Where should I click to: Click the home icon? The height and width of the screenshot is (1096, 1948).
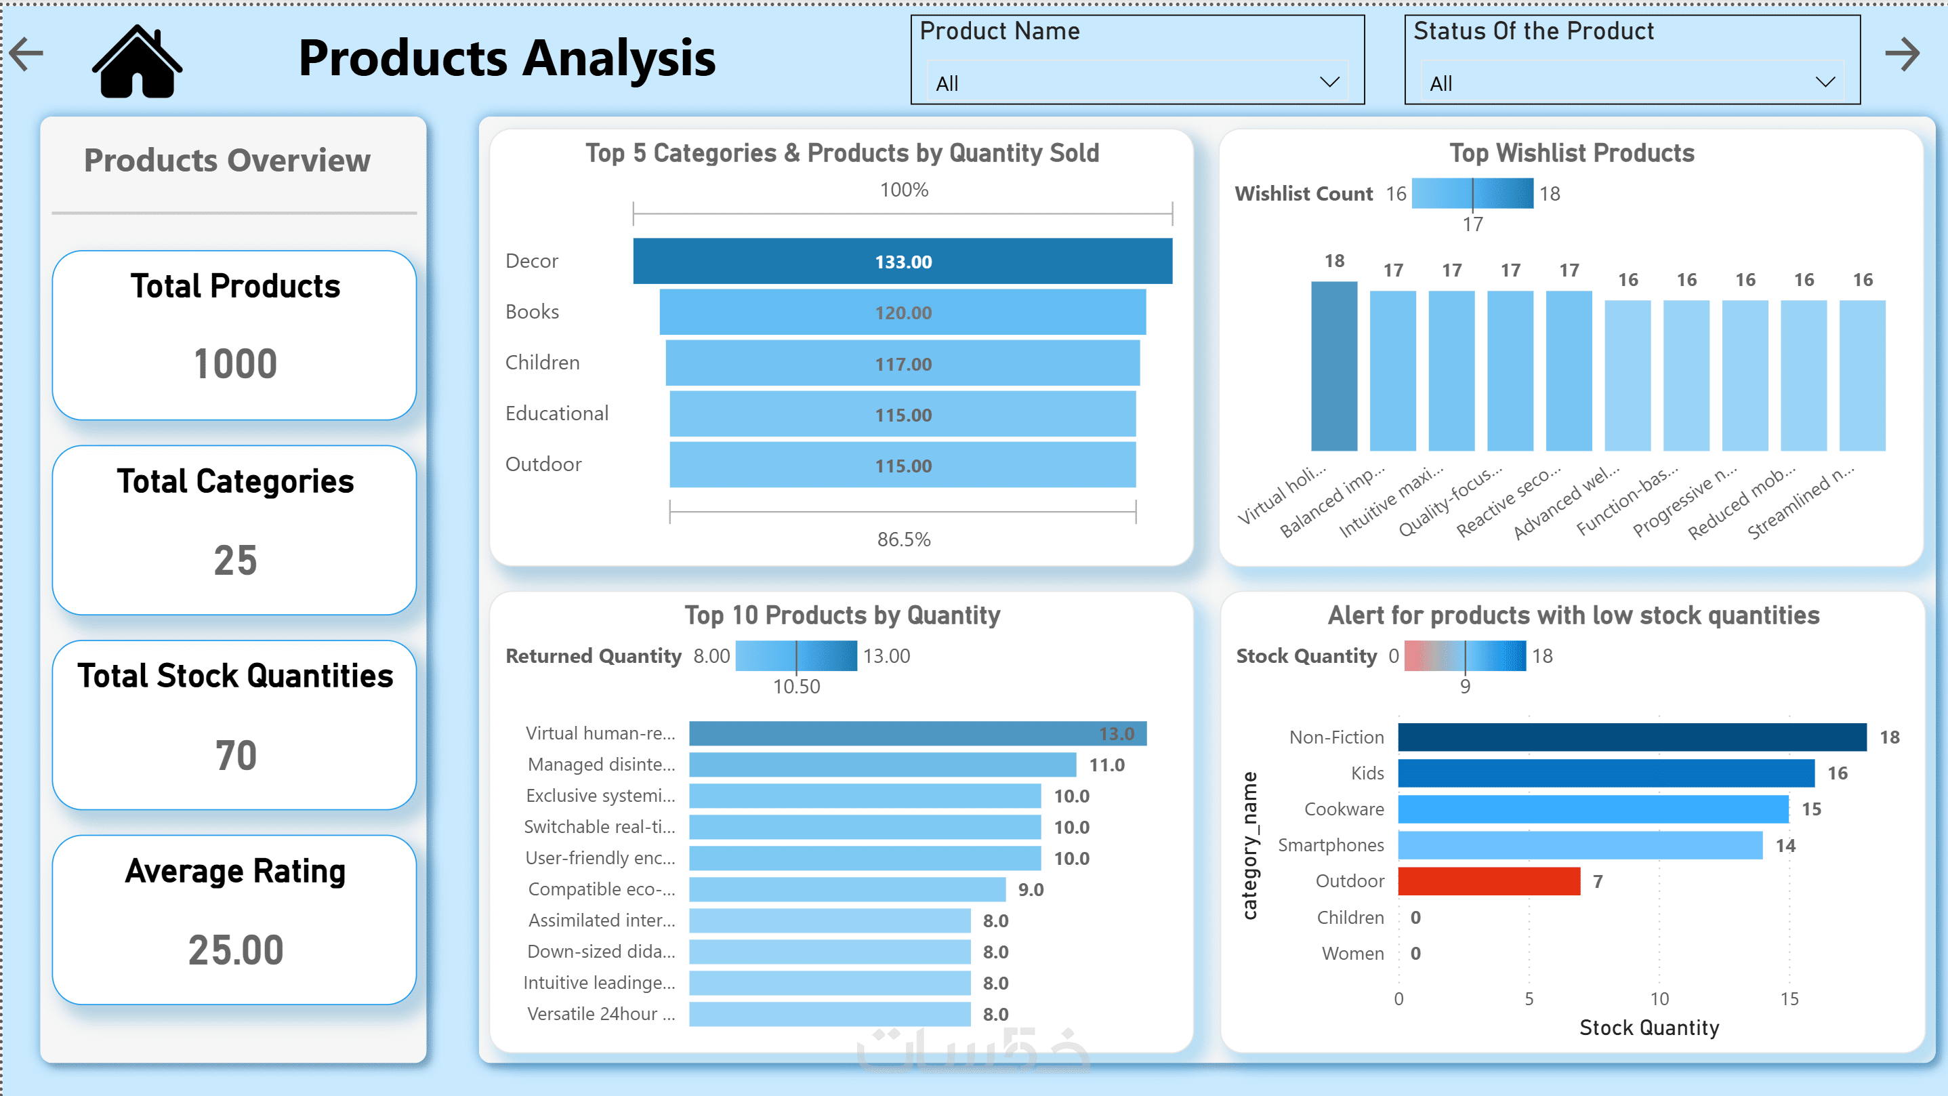[x=137, y=62]
